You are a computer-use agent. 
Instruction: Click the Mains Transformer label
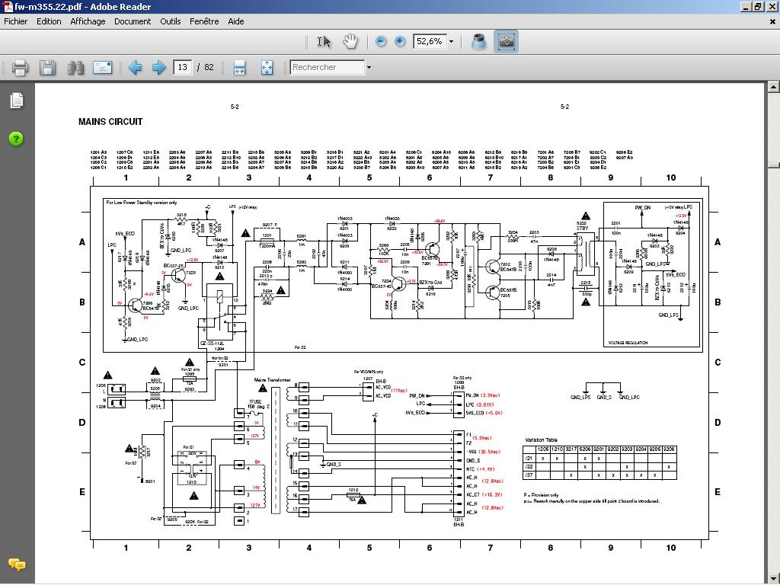point(272,380)
